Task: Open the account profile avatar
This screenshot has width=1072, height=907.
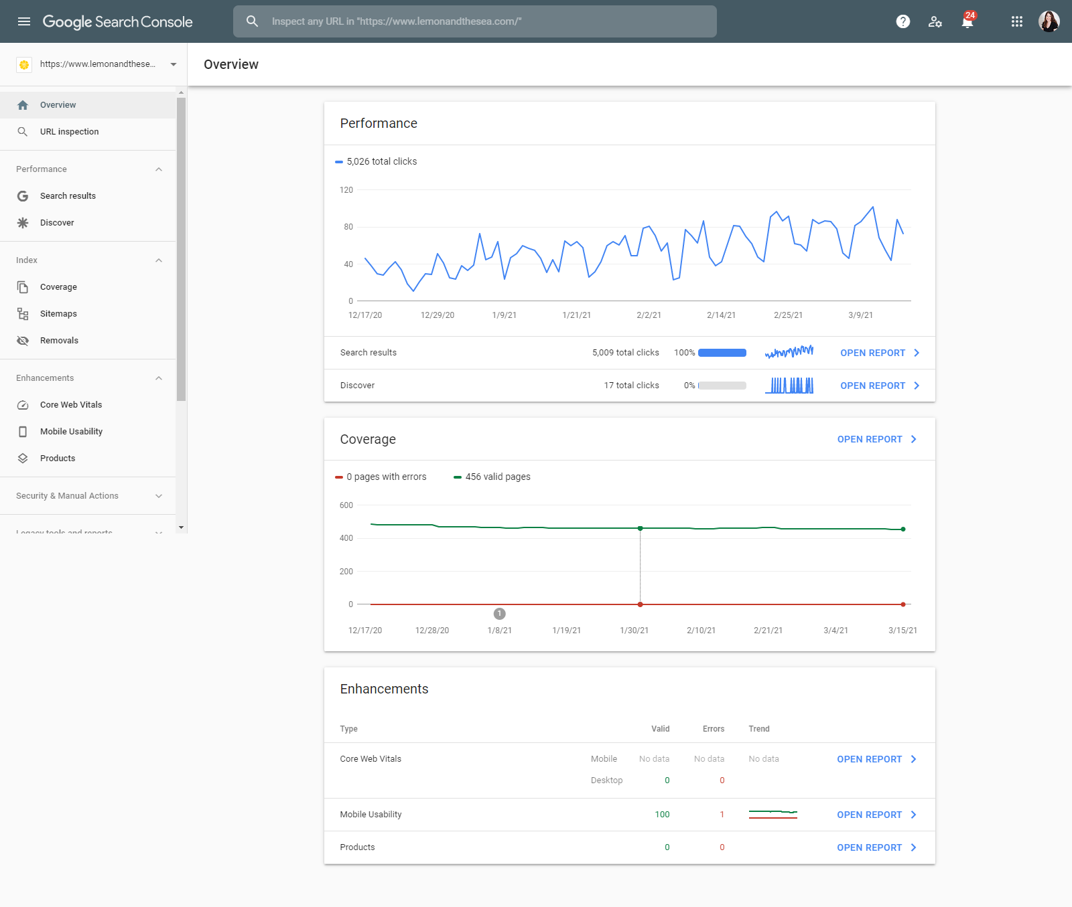Action: (1049, 21)
